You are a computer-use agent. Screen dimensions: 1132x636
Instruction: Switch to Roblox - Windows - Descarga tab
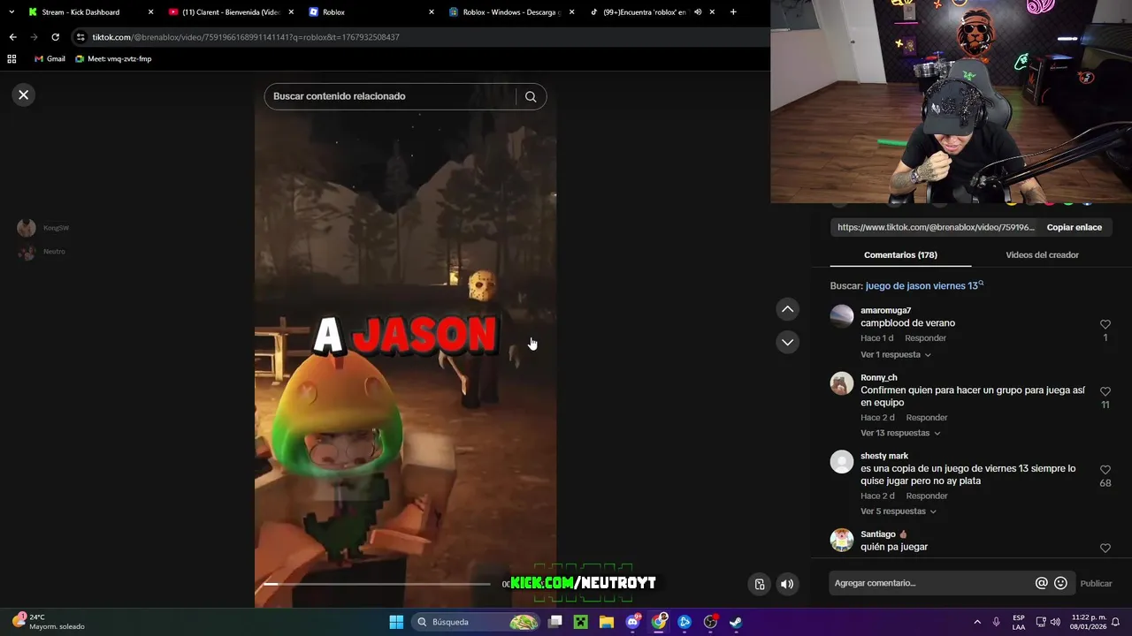click(509, 12)
